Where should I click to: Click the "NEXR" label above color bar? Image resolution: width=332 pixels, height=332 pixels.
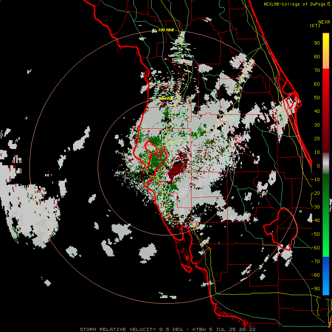(x=324, y=22)
